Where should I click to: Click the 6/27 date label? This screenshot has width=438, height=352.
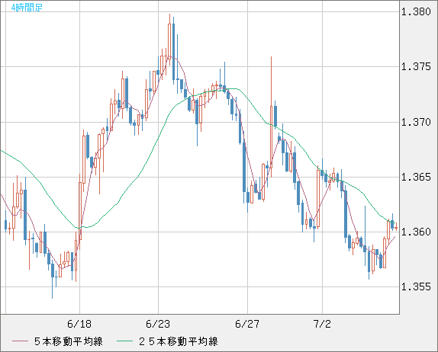pos(247,324)
